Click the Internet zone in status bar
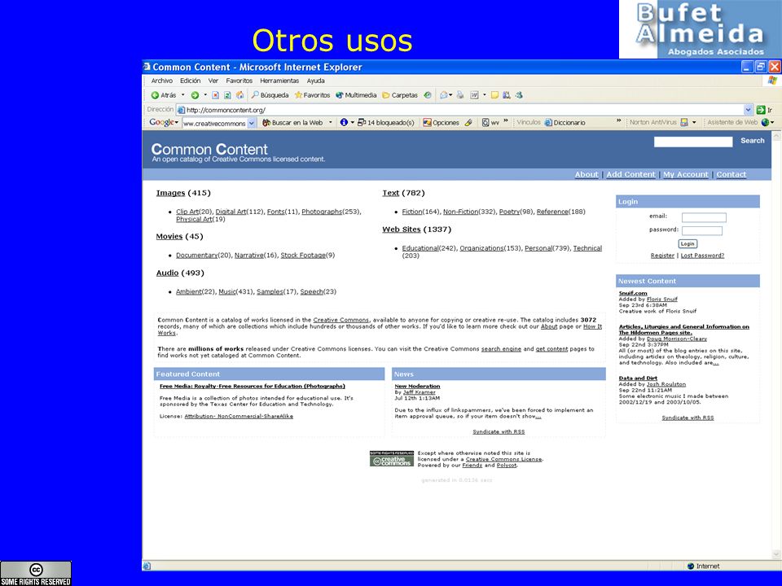 [703, 566]
